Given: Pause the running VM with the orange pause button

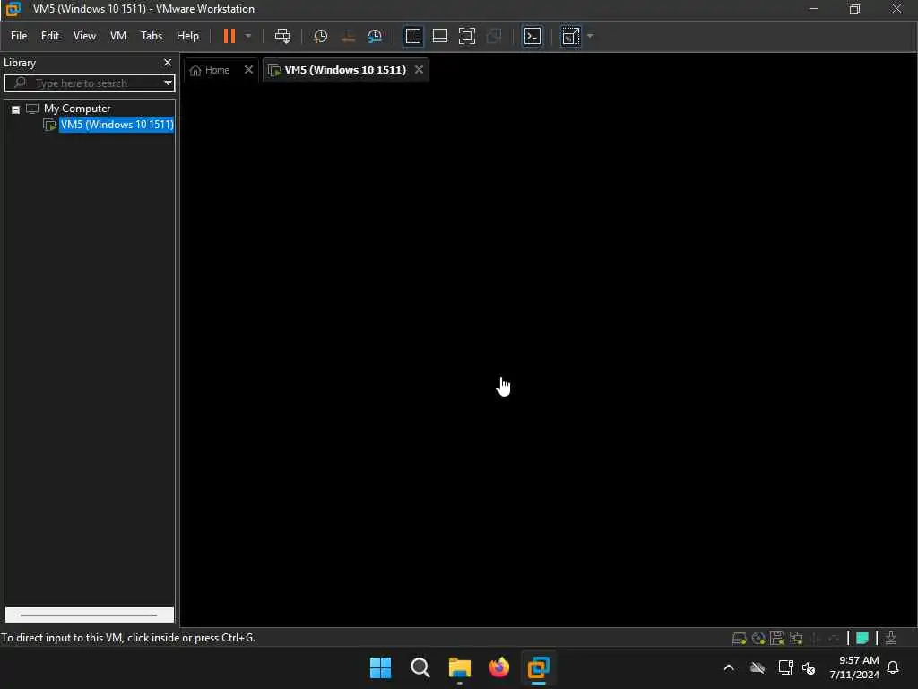Looking at the screenshot, I should [x=229, y=36].
